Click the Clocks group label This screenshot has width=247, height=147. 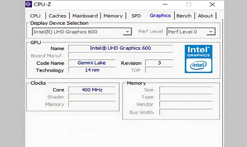[38, 83]
